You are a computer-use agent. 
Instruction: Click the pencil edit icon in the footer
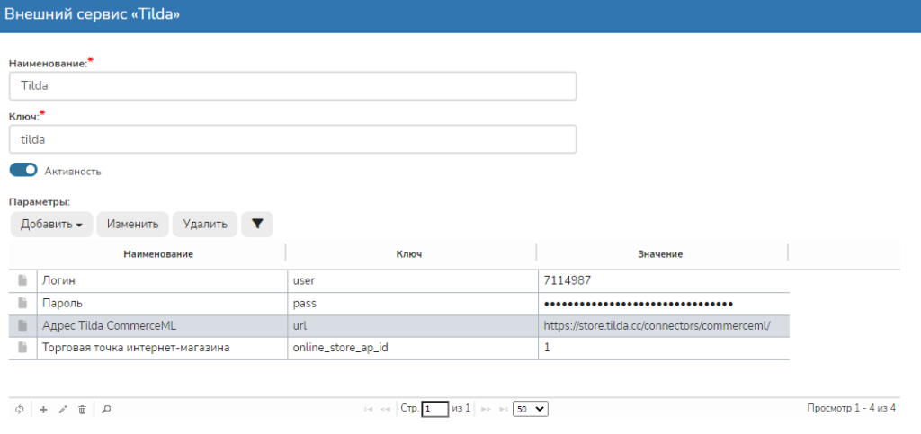click(63, 409)
